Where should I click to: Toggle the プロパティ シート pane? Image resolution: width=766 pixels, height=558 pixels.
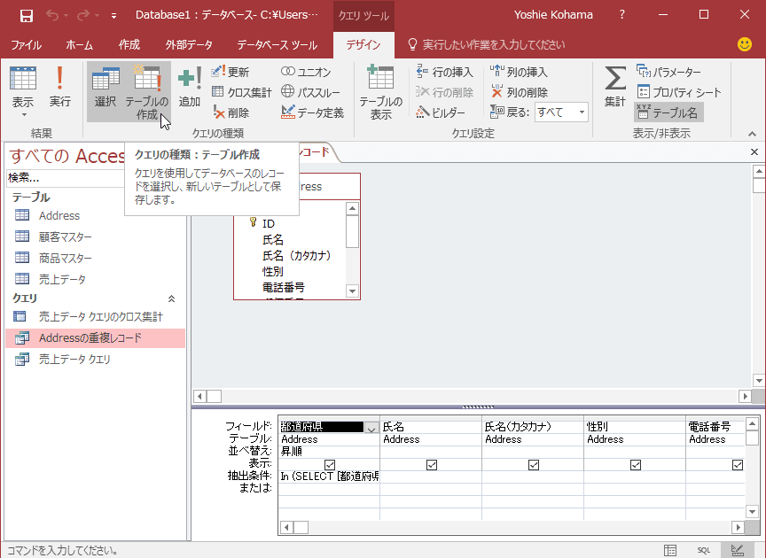(679, 92)
